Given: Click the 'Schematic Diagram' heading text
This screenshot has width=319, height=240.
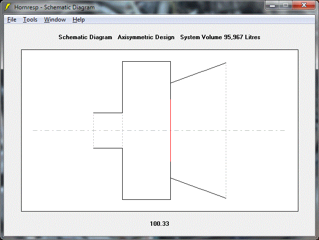Looking at the screenshot, I should pyautogui.click(x=85, y=37).
